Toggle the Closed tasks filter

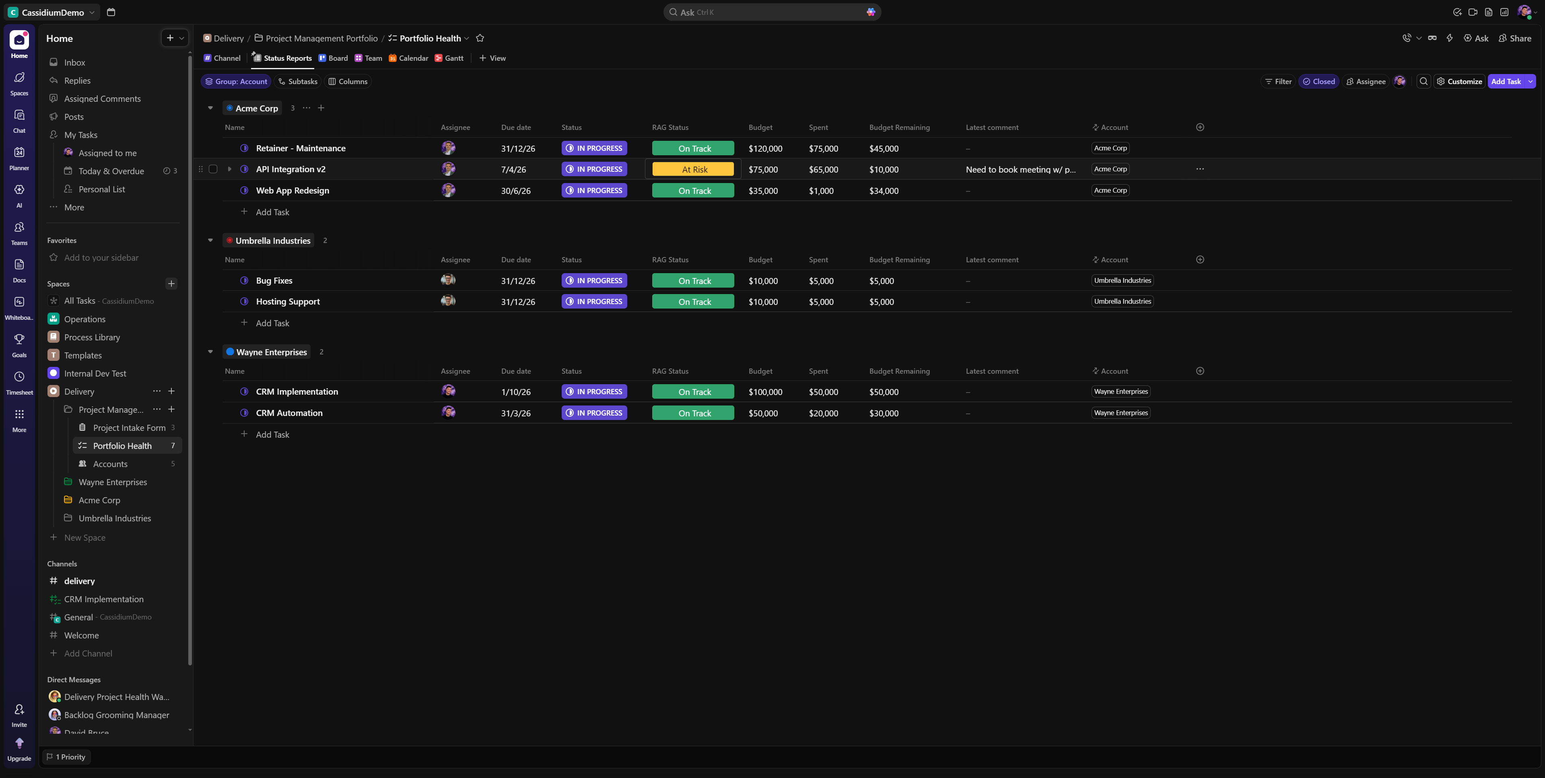(x=1318, y=82)
